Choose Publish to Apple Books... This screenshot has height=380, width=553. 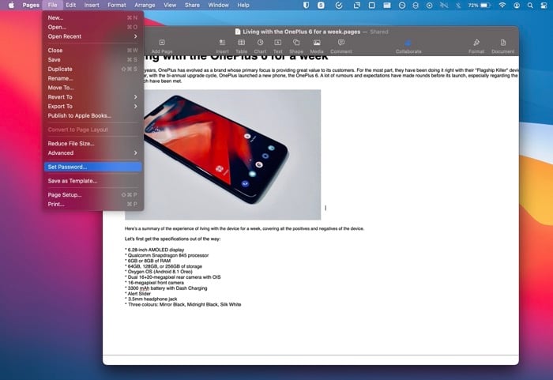click(92, 115)
